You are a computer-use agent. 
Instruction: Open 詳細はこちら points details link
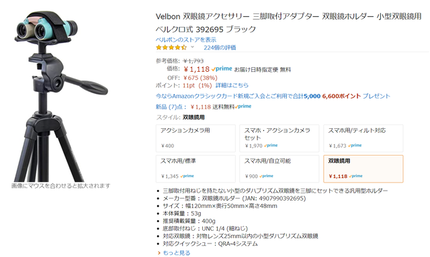tap(232, 85)
